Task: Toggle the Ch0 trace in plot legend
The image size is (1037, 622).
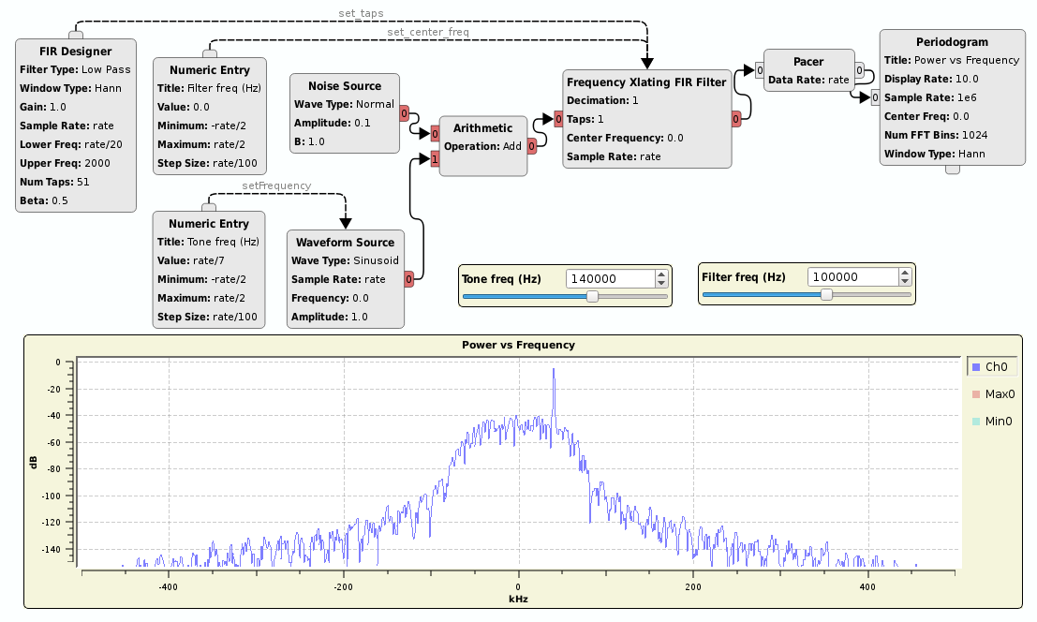Action: click(x=992, y=367)
